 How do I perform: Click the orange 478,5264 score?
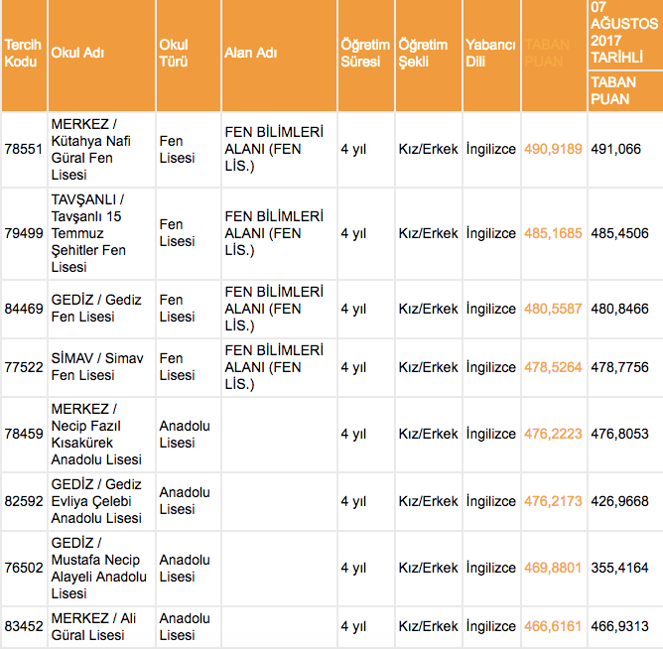pos(553,367)
